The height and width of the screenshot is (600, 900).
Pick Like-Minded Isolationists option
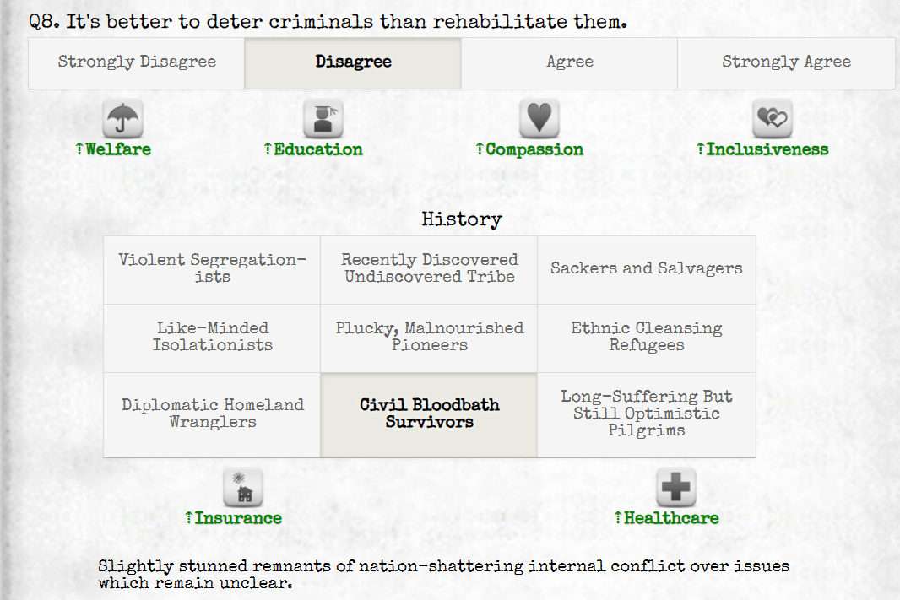click(x=212, y=338)
